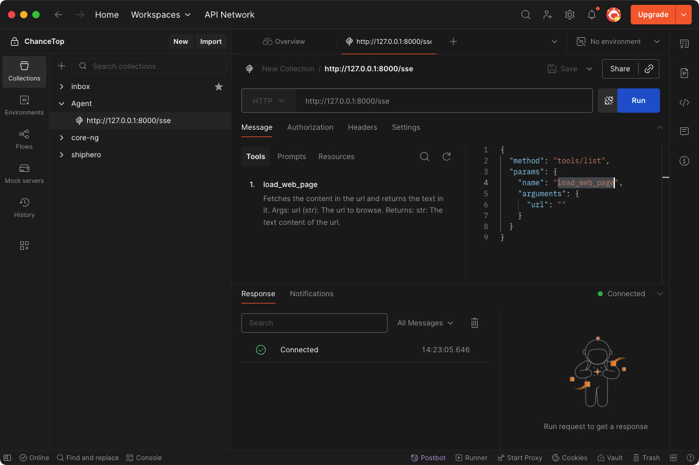Open the code snippet panel icon
This screenshot has height=465, width=699.
click(684, 102)
